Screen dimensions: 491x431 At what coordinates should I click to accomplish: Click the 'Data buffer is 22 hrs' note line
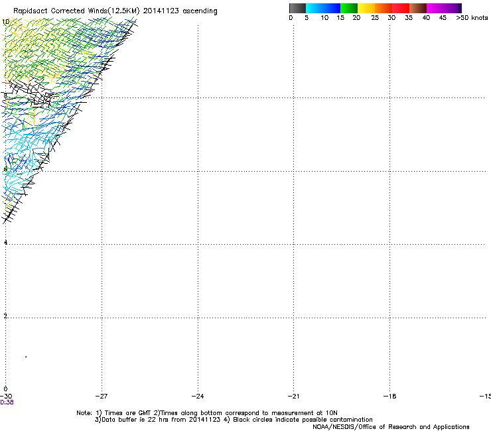pyautogui.click(x=234, y=420)
